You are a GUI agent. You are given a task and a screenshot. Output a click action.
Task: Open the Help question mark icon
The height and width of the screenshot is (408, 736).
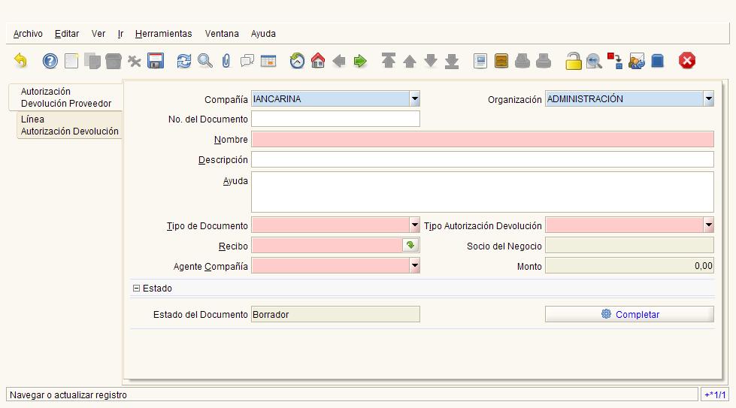(50, 61)
